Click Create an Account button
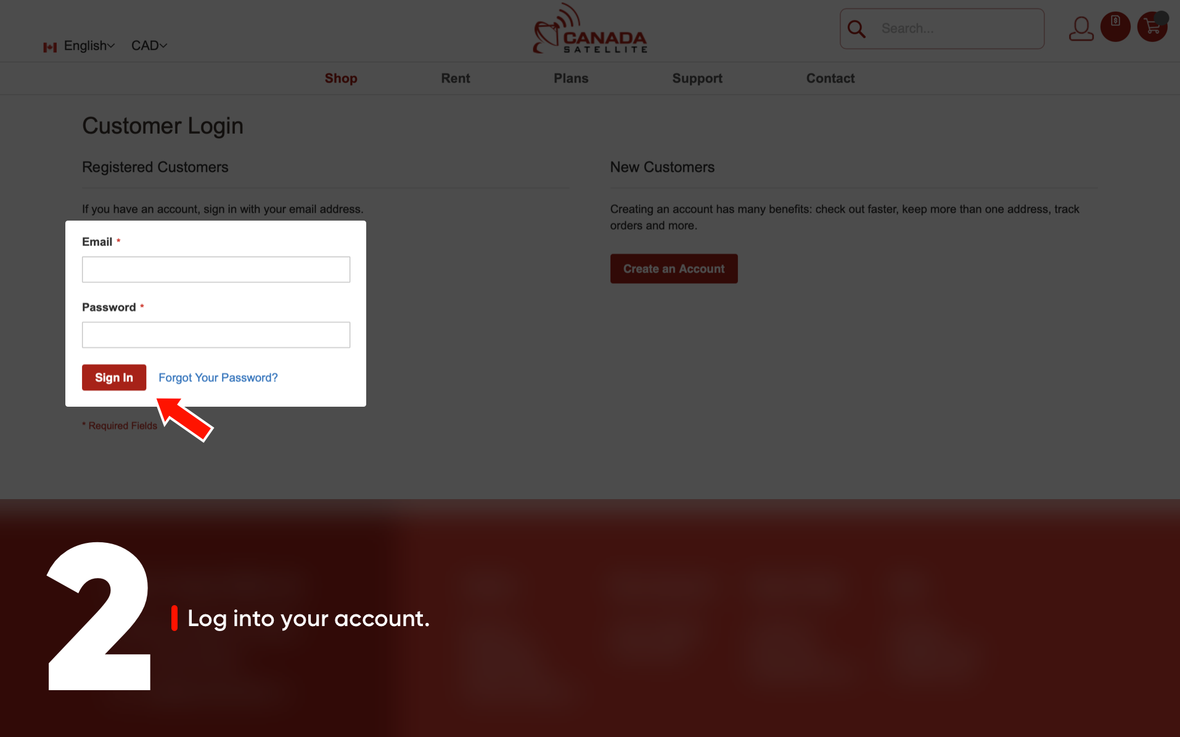The image size is (1180, 737). tap(674, 269)
